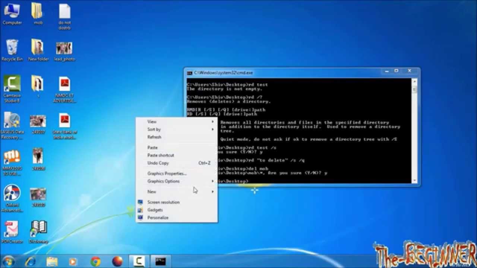Launch Google Chrome from taskbar
The width and height of the screenshot is (477, 268).
(x=95, y=261)
